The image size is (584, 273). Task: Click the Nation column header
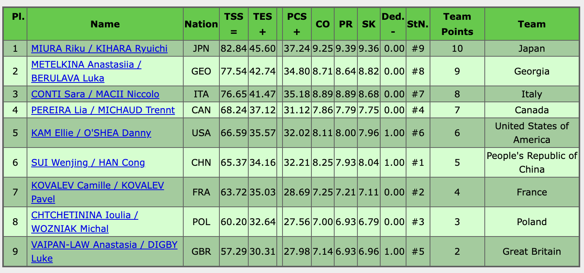(201, 24)
